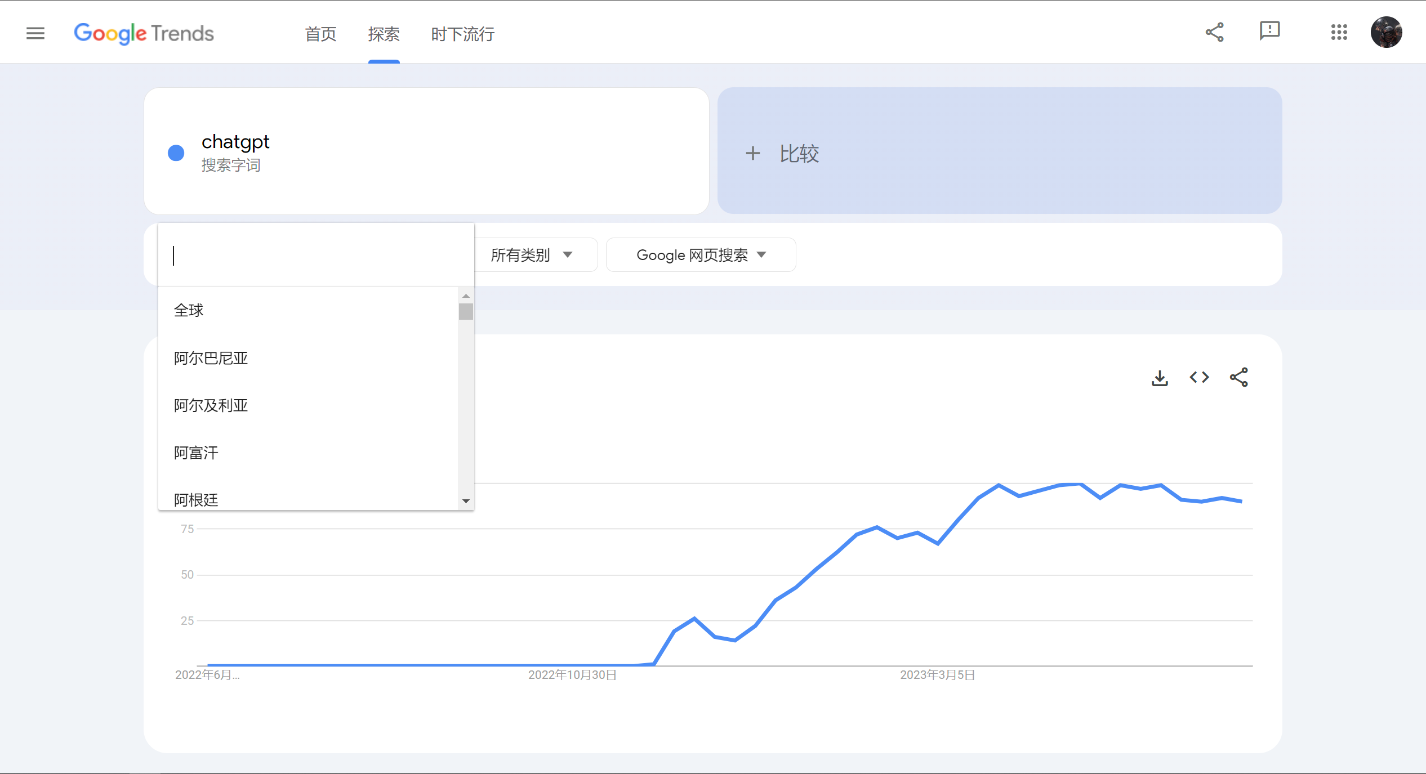This screenshot has width=1426, height=774.
Task: Open the 时下流行 tab
Action: click(x=462, y=34)
